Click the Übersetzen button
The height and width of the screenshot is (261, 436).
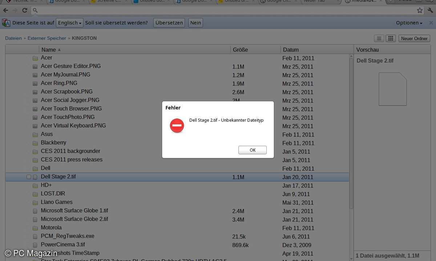coord(169,23)
